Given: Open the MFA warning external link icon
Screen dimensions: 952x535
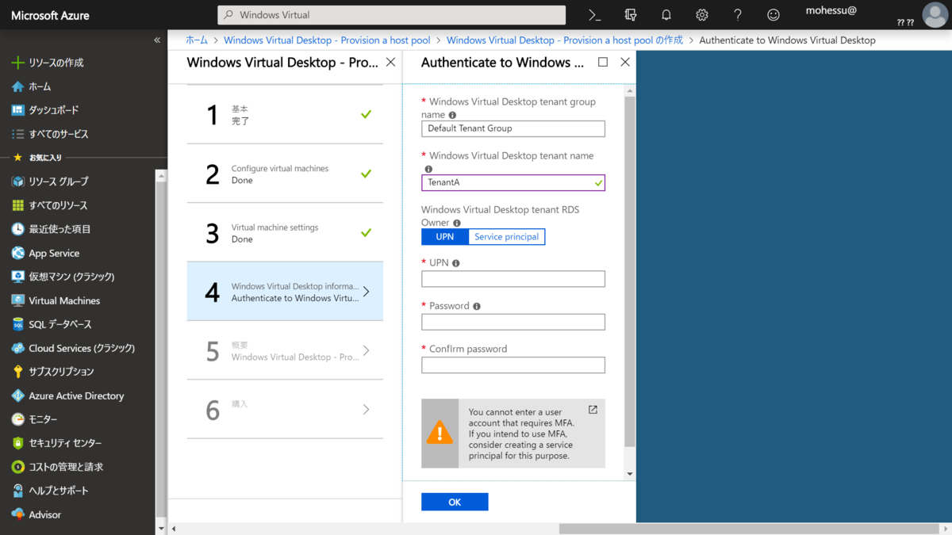Looking at the screenshot, I should coord(593,410).
